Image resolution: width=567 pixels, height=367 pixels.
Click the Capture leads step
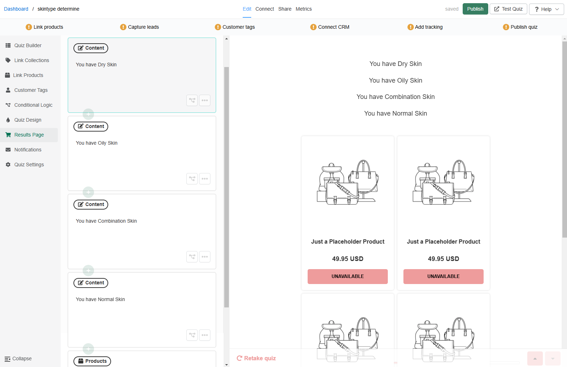[139, 27]
